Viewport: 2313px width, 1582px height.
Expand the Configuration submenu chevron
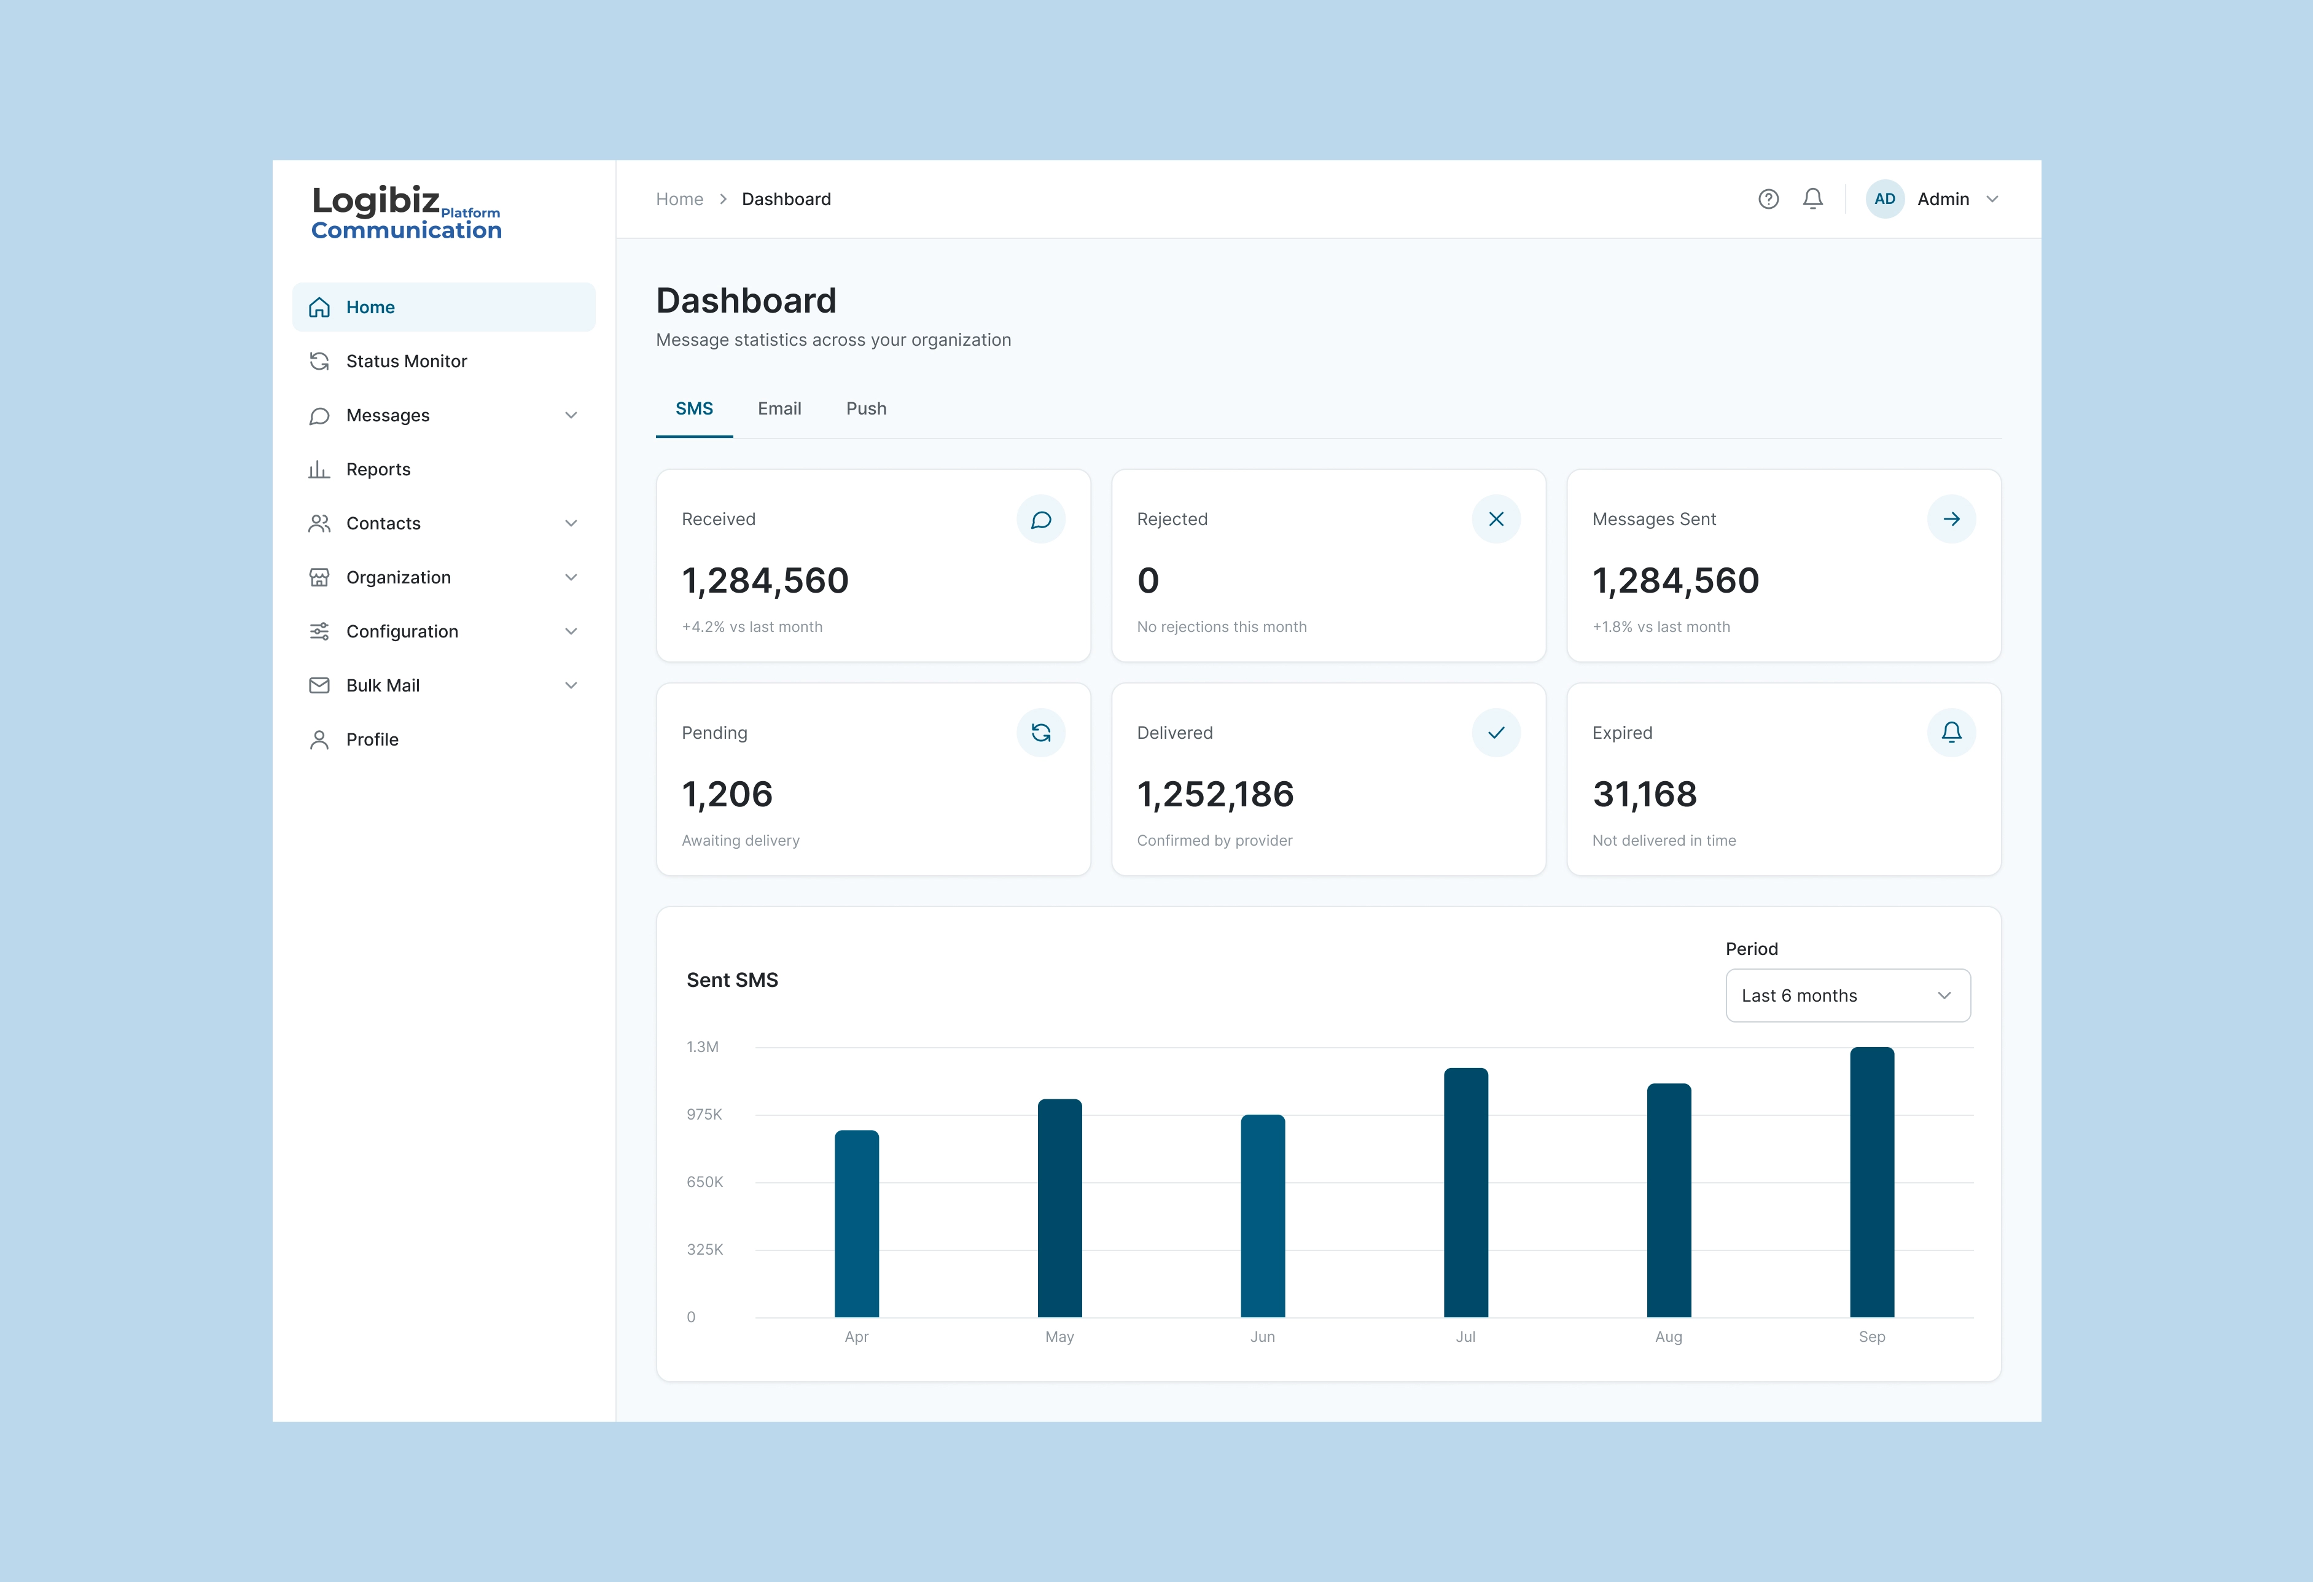pos(571,631)
